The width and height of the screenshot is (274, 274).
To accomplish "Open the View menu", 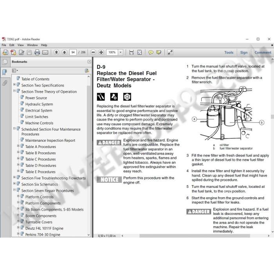I will click(21, 45).
